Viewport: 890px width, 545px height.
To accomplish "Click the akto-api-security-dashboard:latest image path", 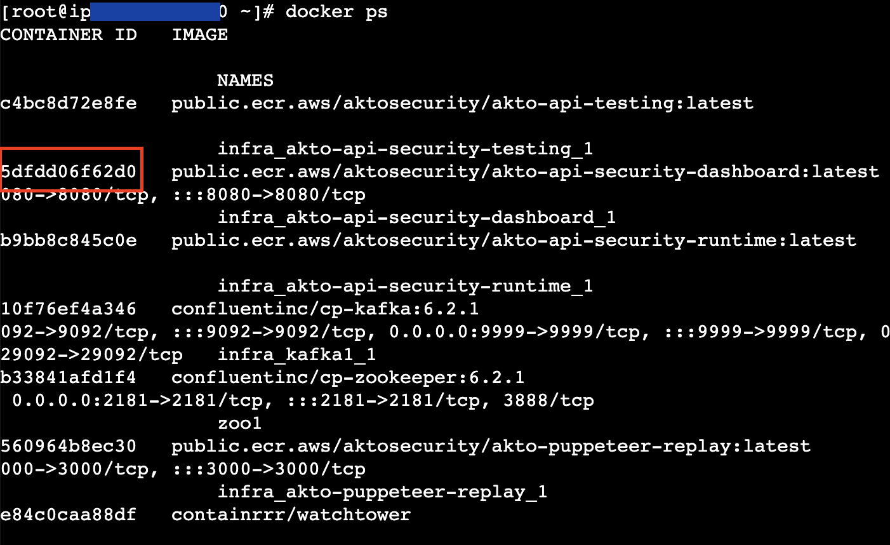I will tap(525, 172).
